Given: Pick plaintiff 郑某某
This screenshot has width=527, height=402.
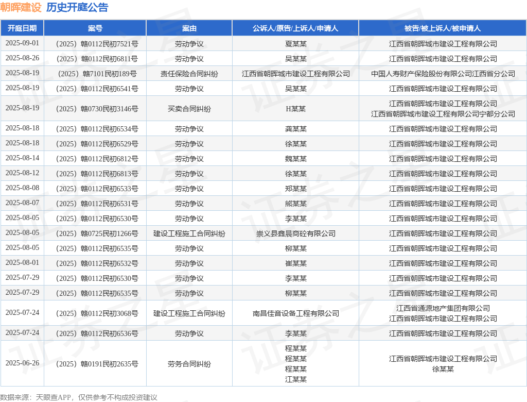Looking at the screenshot, I should pyautogui.click(x=296, y=189).
